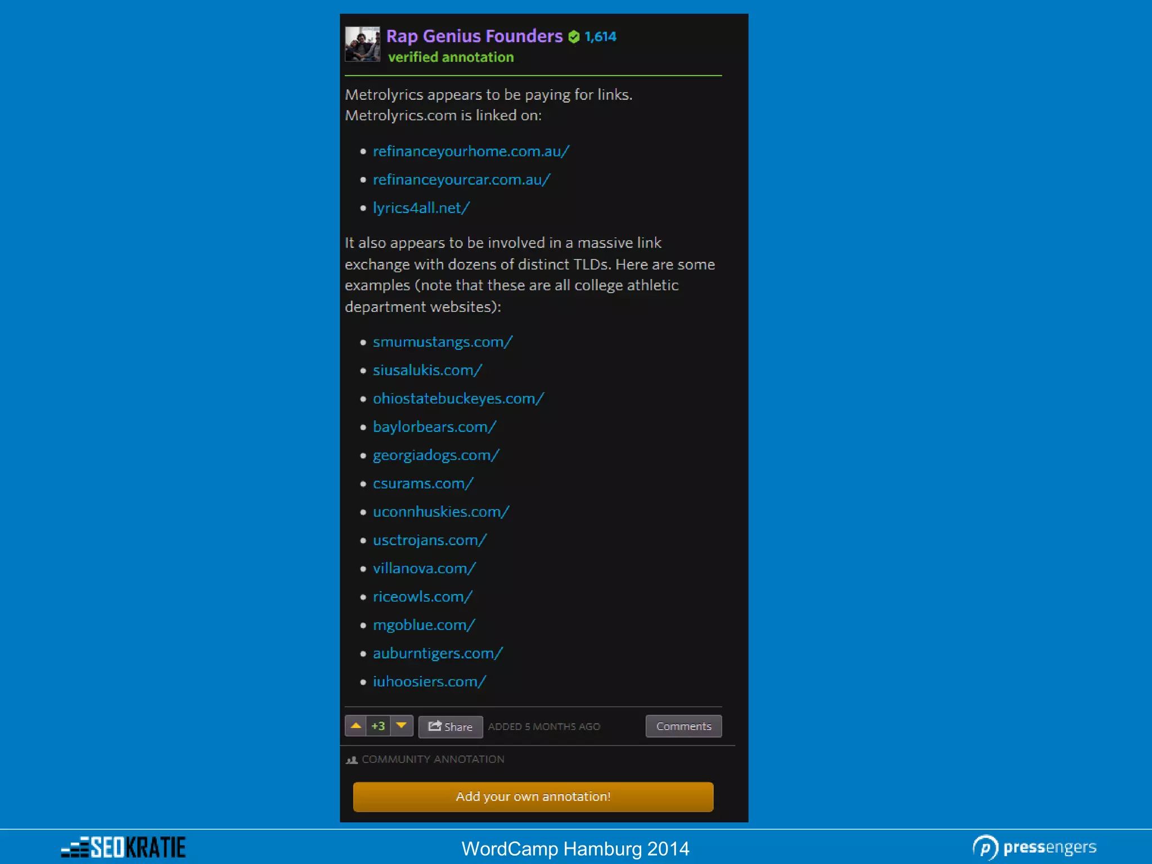Screen dimensions: 1152x864
Task: Open ohiostatebuckeyes.com link
Action: [458, 398]
